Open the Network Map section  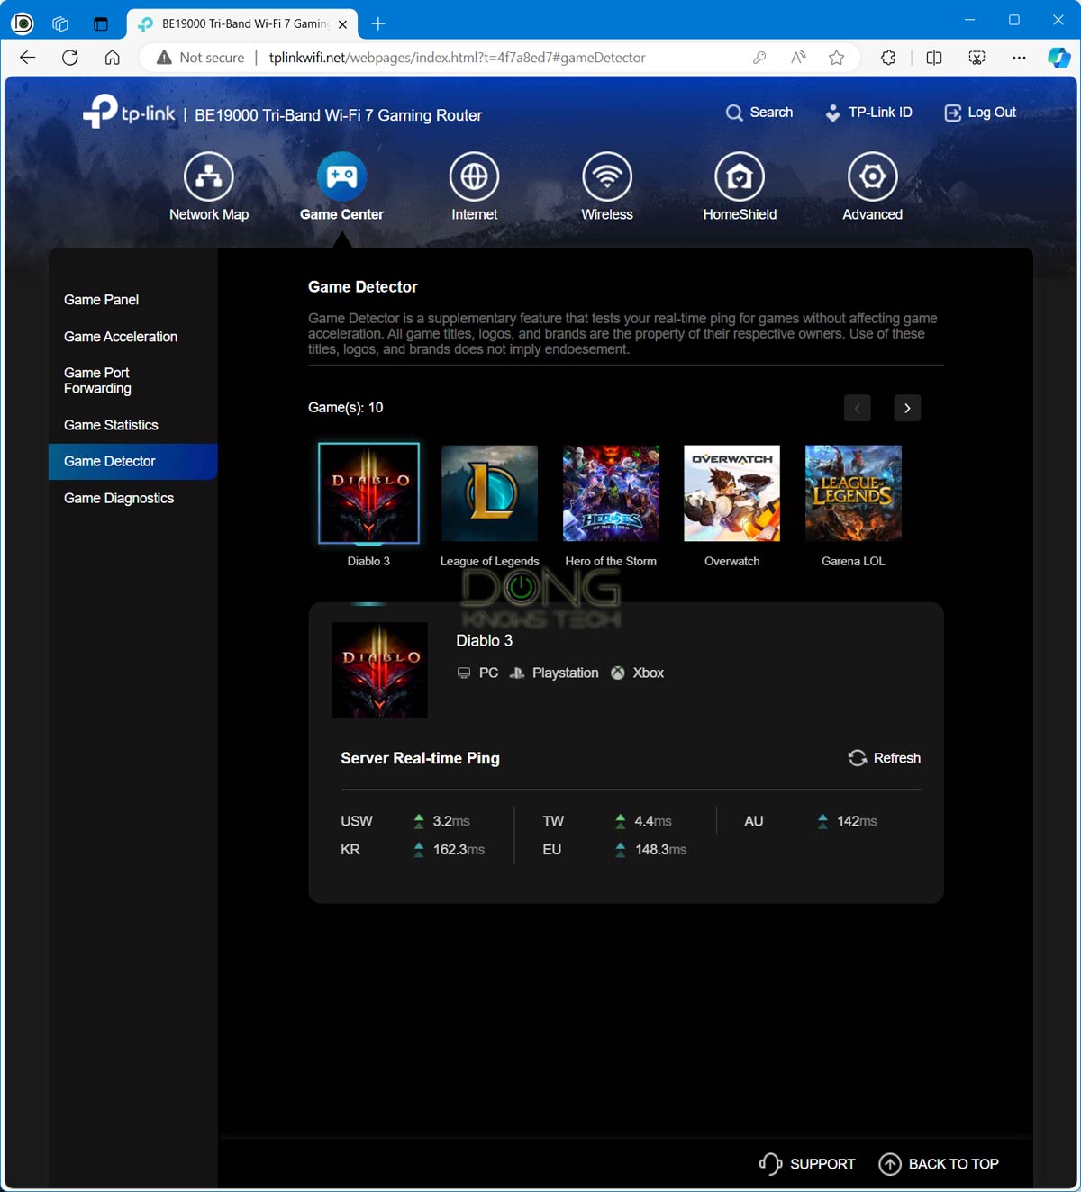(x=209, y=187)
